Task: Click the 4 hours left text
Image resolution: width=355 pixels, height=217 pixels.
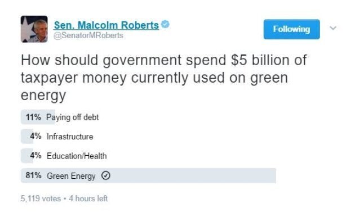Action: click(x=88, y=198)
